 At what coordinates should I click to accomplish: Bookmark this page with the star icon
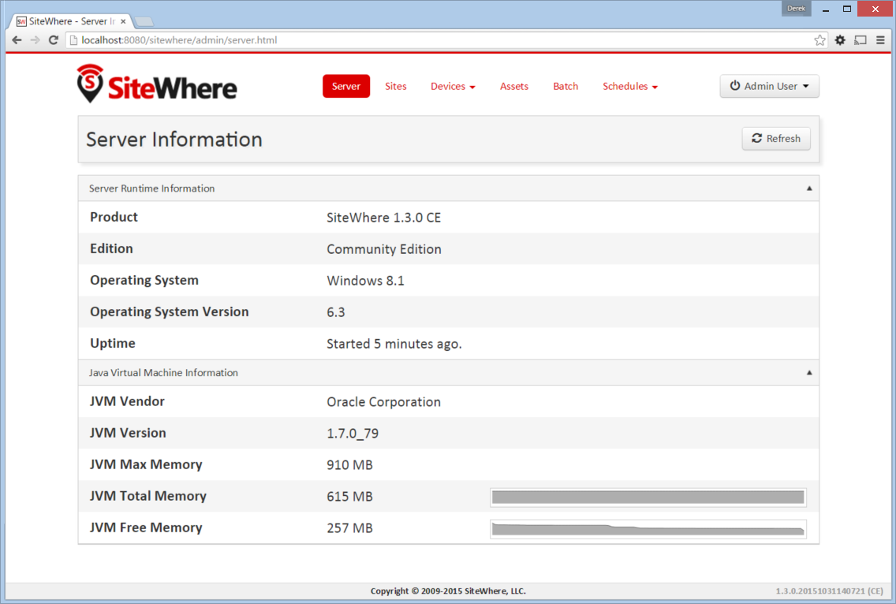820,40
